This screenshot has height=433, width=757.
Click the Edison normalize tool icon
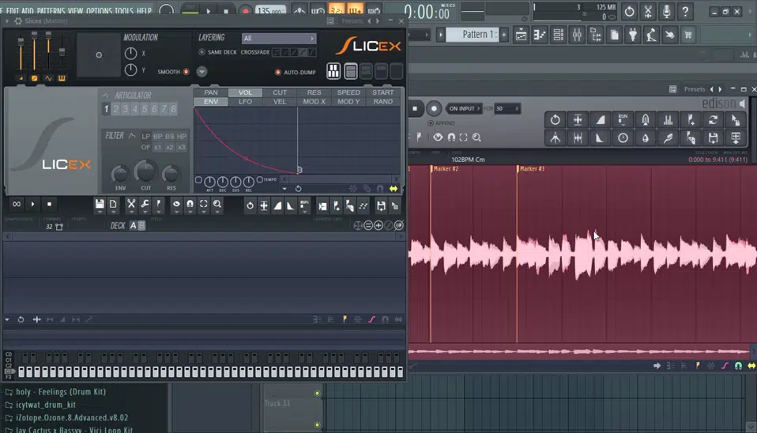pos(578,120)
